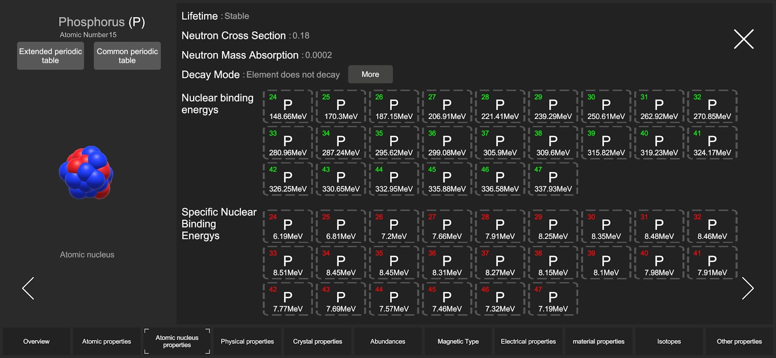Switch to the Overview tab
The width and height of the screenshot is (776, 358).
36,341
